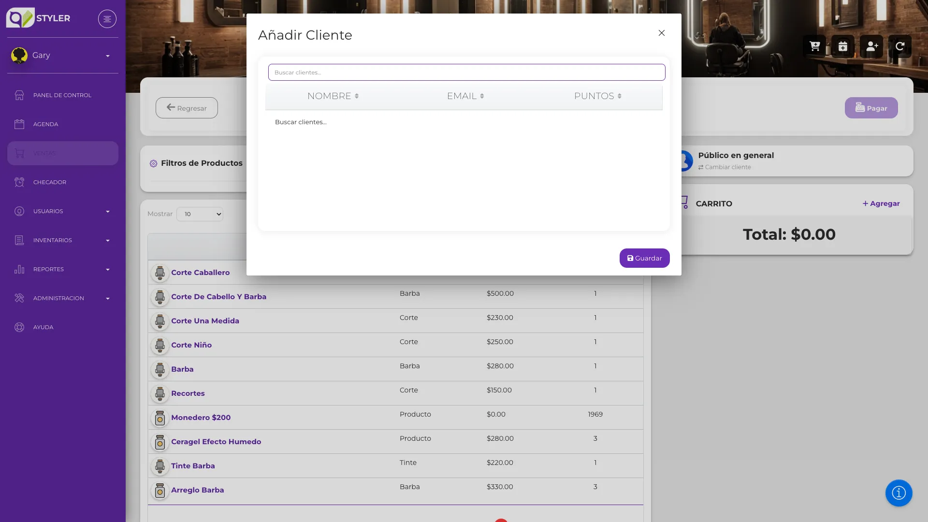
Task: Sort client table by Puntos
Action: click(x=598, y=96)
